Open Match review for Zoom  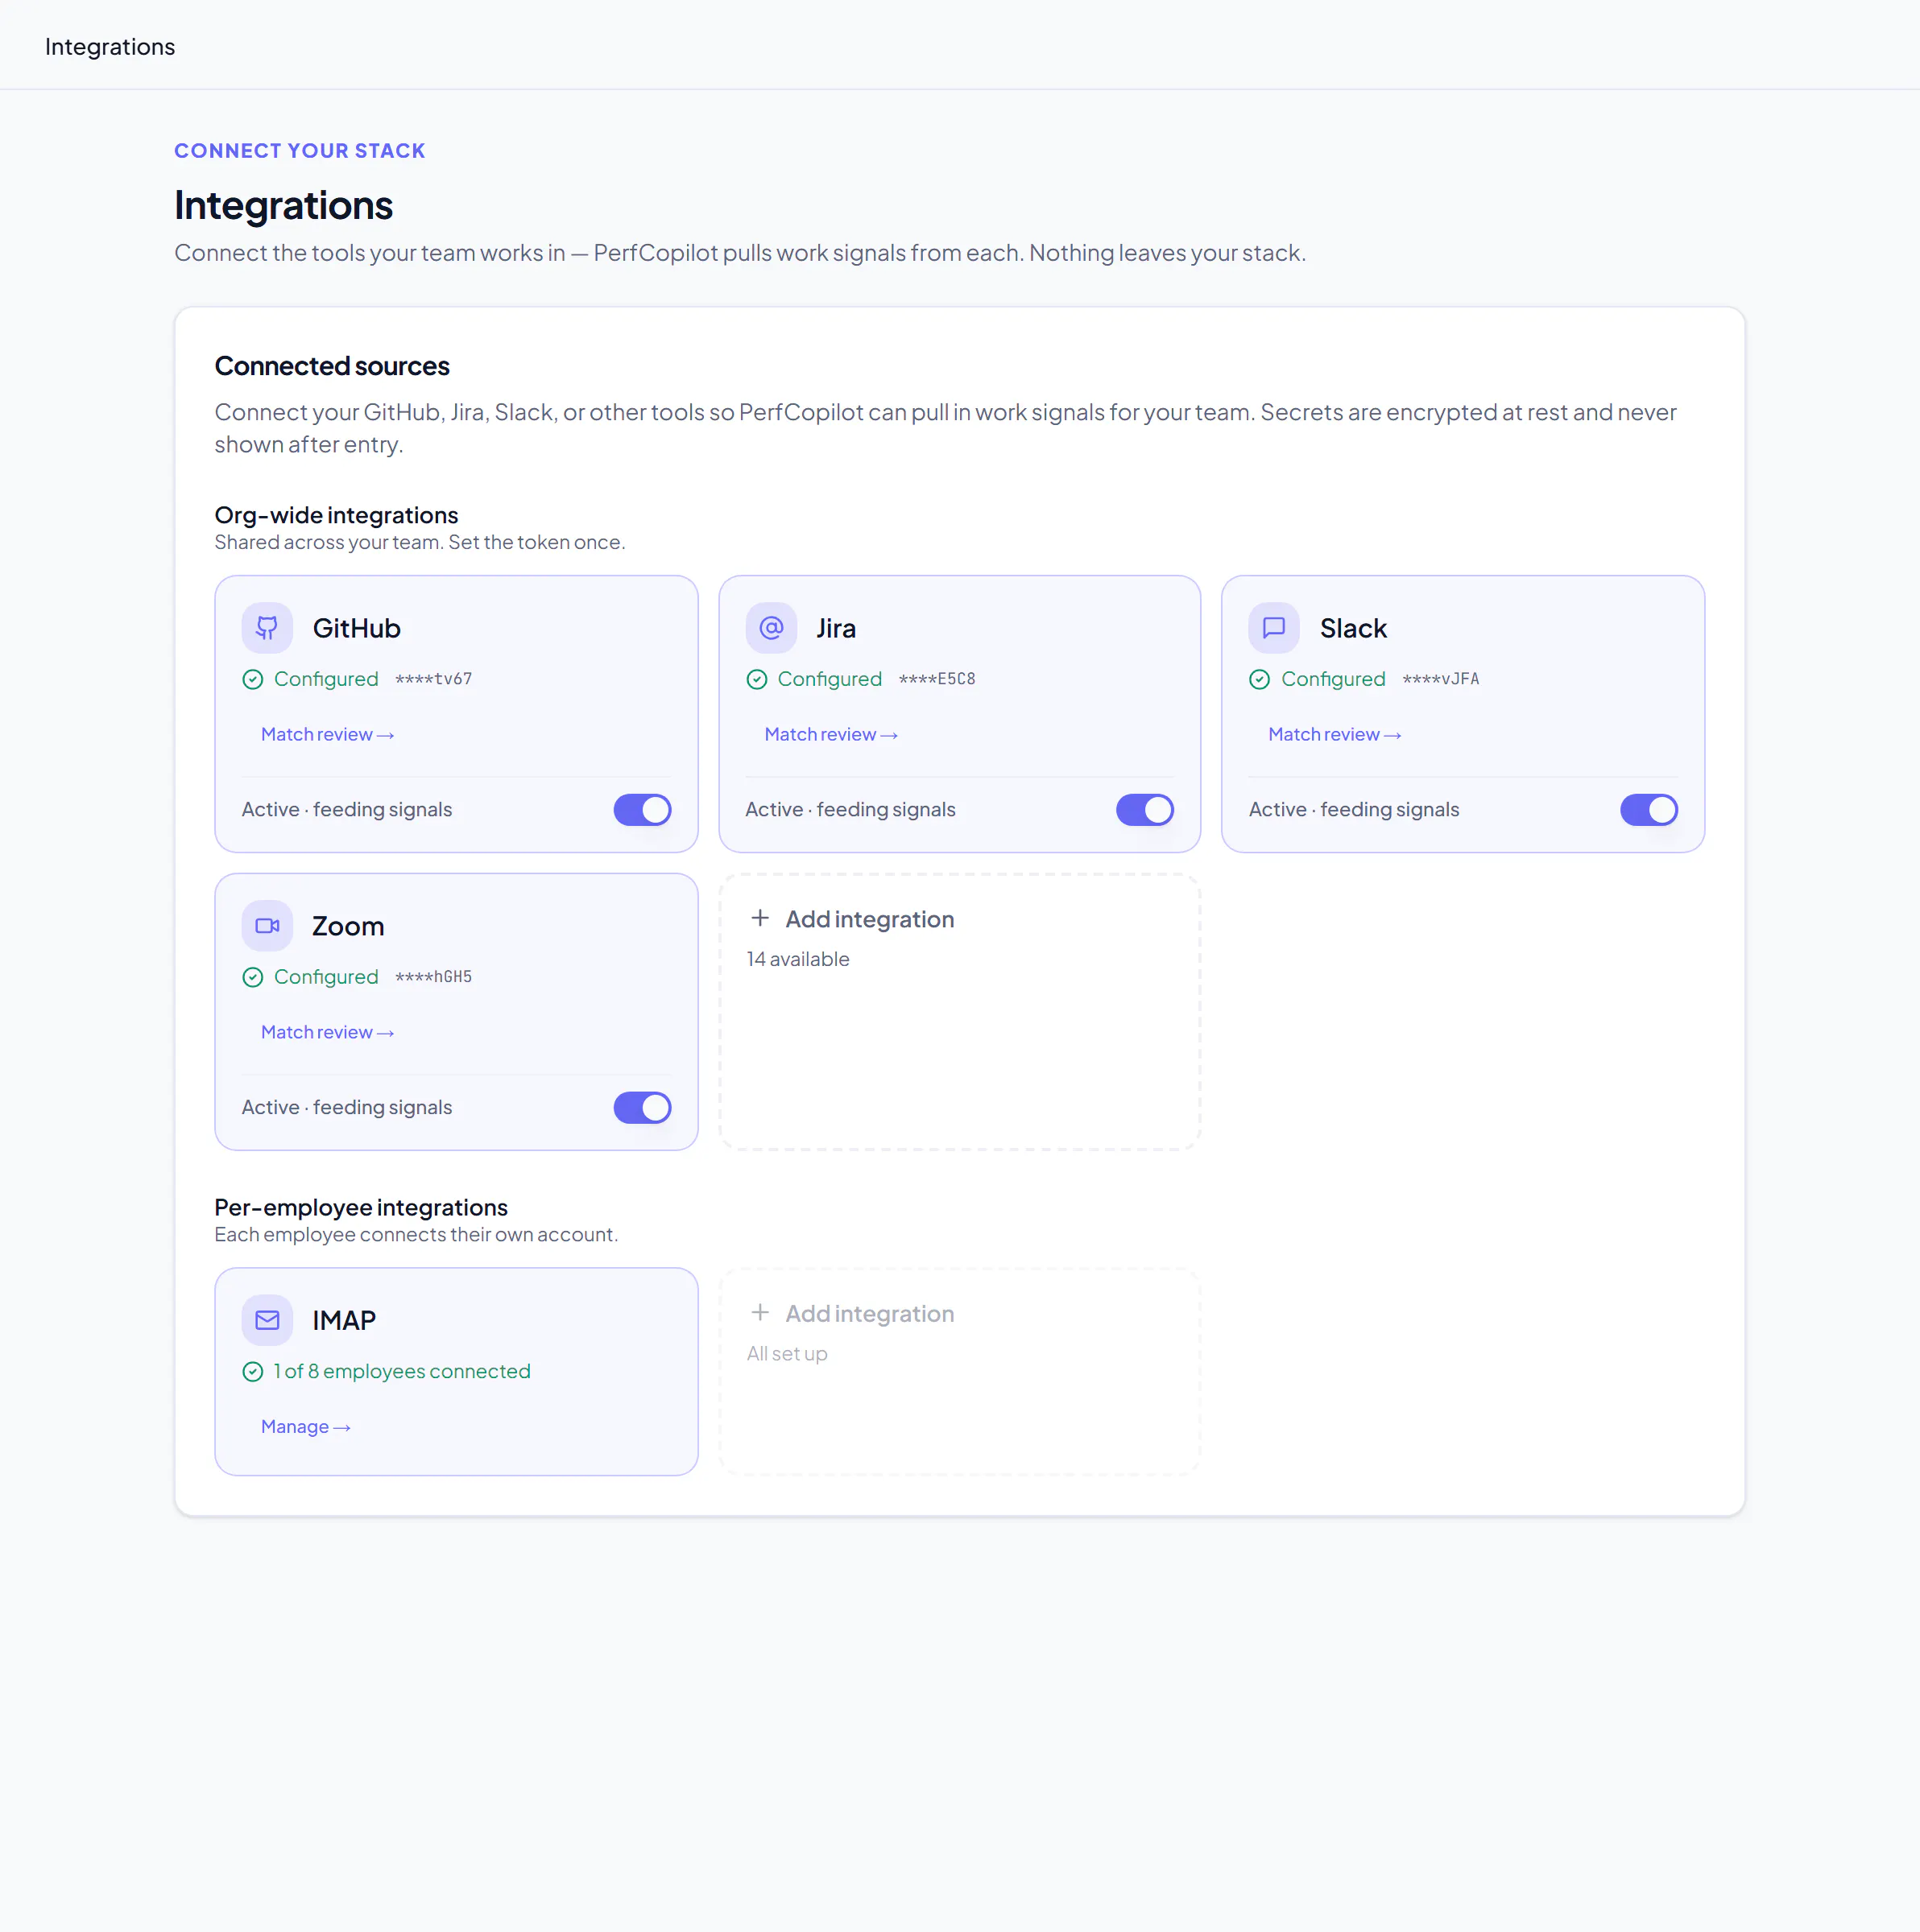point(327,1032)
